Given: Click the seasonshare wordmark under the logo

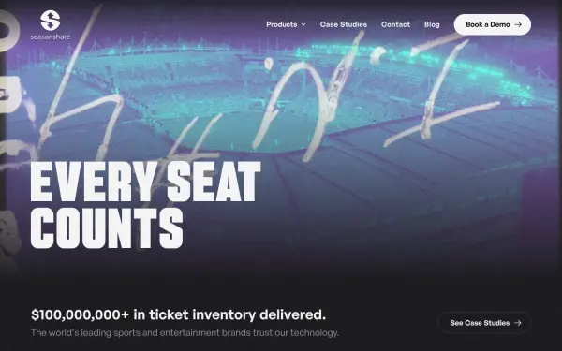Looking at the screenshot, I should [x=51, y=37].
